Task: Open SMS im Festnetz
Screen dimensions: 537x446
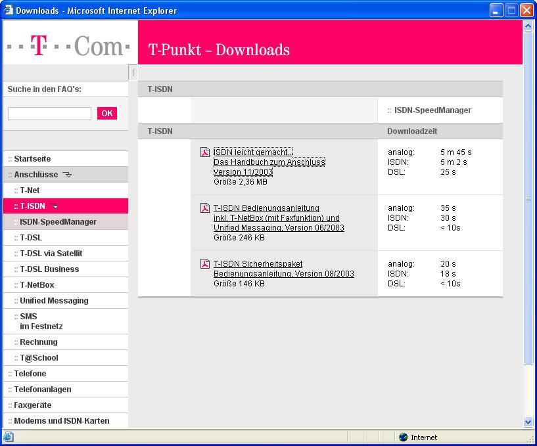Action: click(66, 321)
